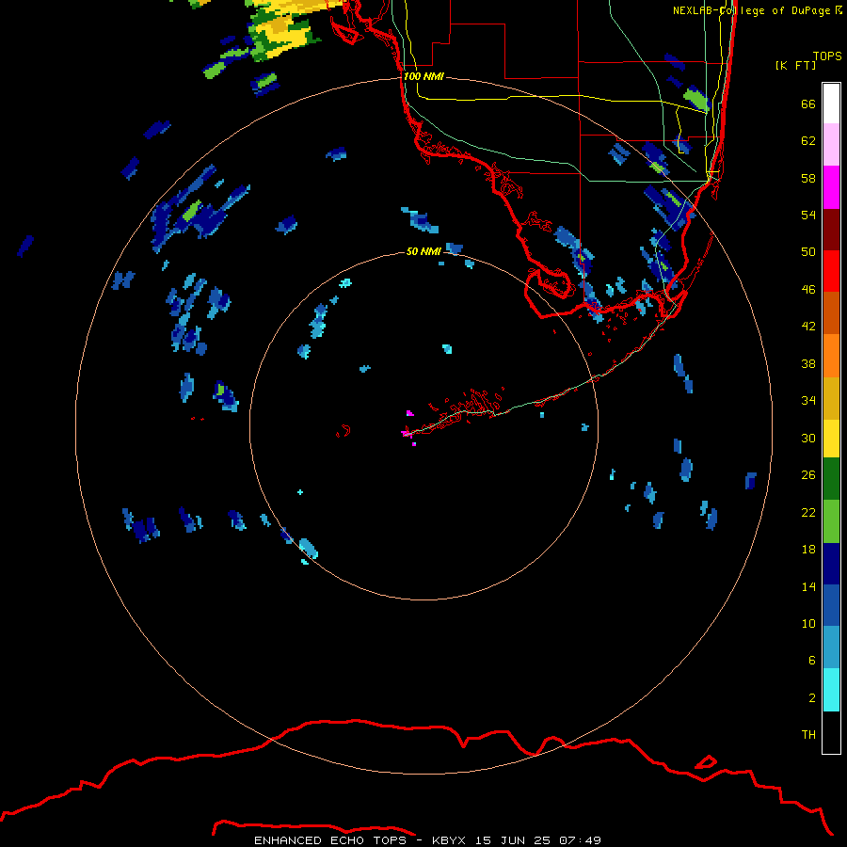The image size is (847, 847).
Task: Click the 62 label on the scale
Action: pyautogui.click(x=808, y=141)
